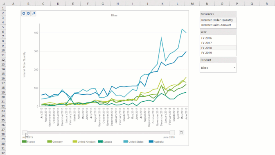Select Internet Sales Amount measure

click(x=218, y=25)
